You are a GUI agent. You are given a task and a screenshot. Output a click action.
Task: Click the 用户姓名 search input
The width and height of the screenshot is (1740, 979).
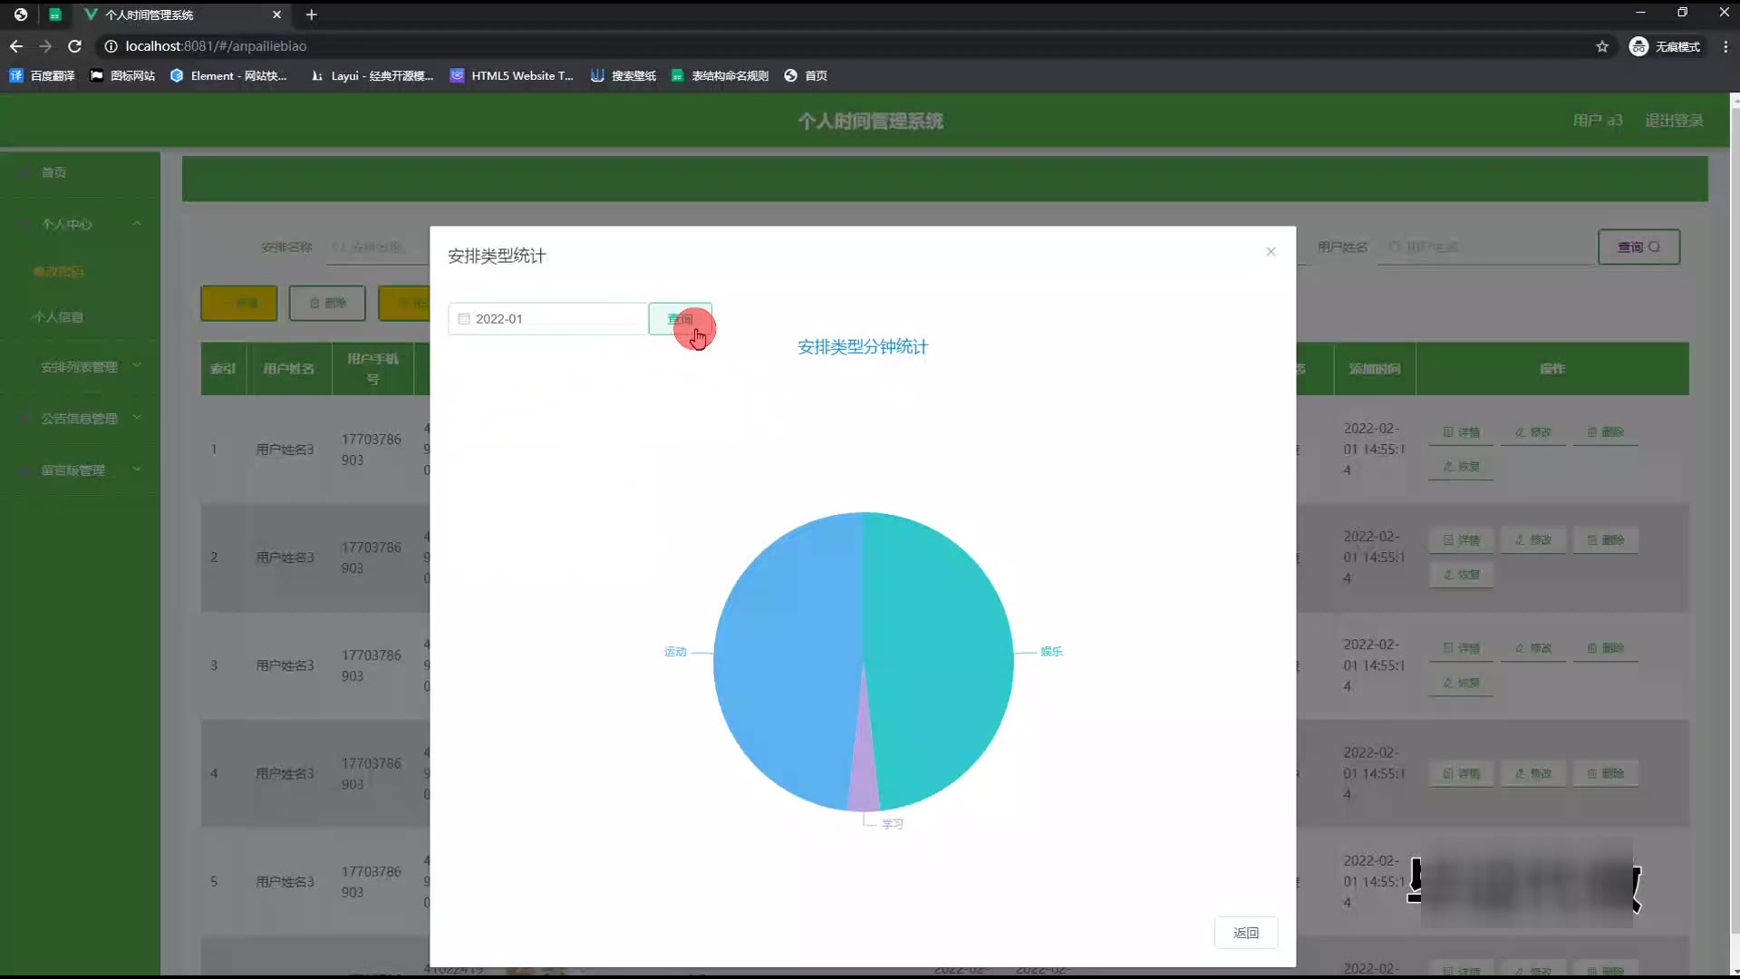tap(1486, 247)
